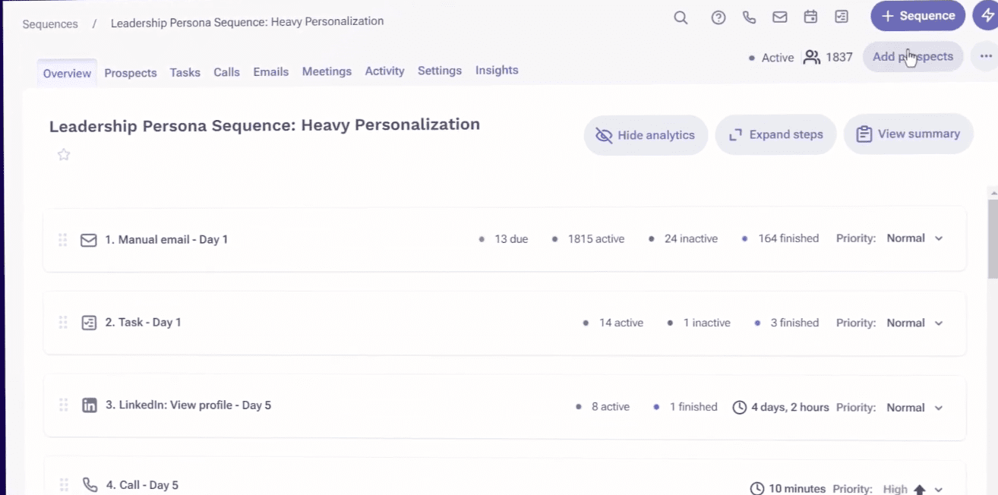
Task: Click the lightning bolt icon top right
Action: pos(988,15)
